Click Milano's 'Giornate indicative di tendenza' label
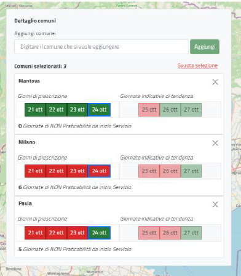This screenshot has width=241, height=276. coord(157,158)
